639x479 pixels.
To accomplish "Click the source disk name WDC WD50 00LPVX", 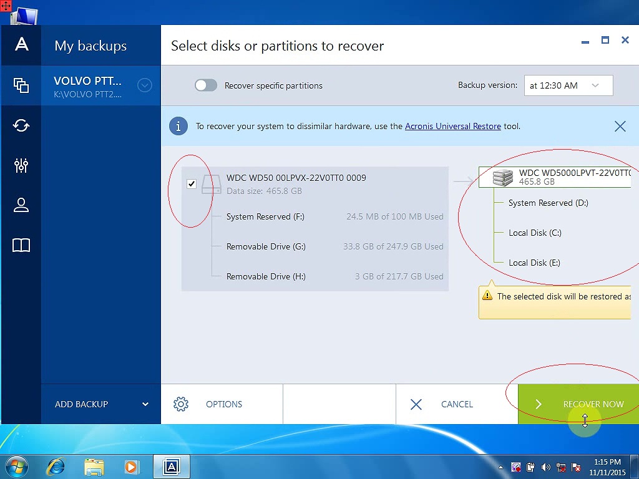I will coord(296,178).
